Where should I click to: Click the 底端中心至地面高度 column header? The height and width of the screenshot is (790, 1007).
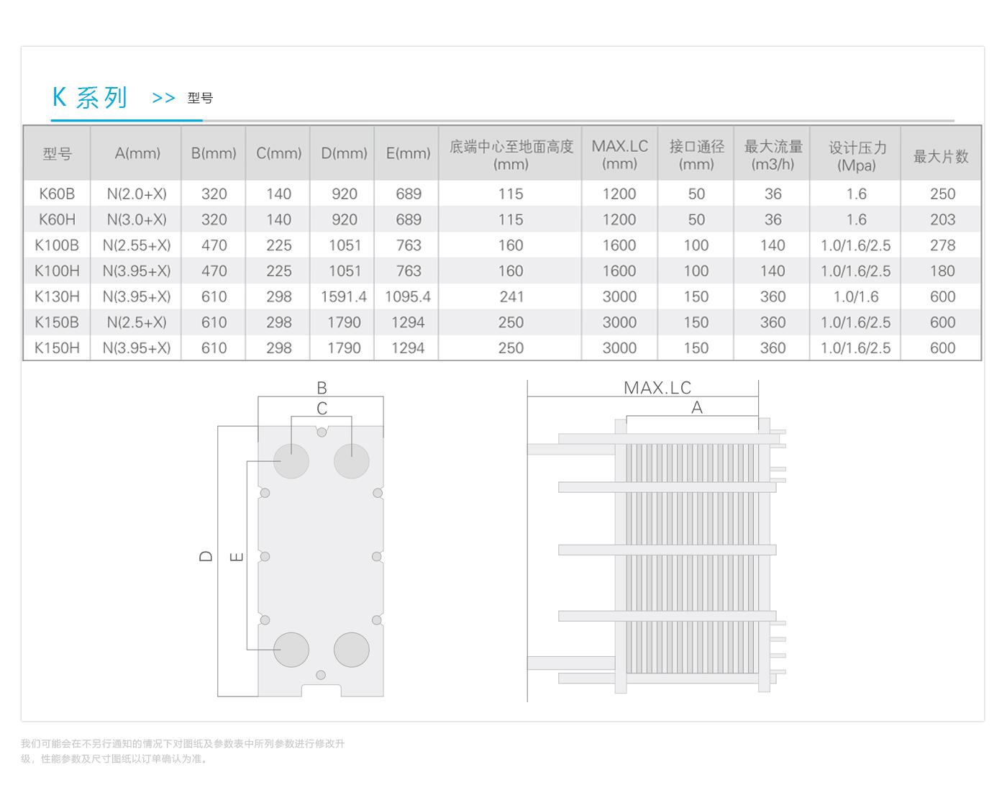(511, 155)
